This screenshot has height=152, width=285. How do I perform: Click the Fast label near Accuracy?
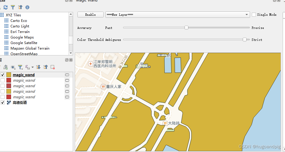pyautogui.click(x=109, y=28)
